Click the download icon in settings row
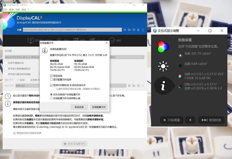 (x=143, y=30)
